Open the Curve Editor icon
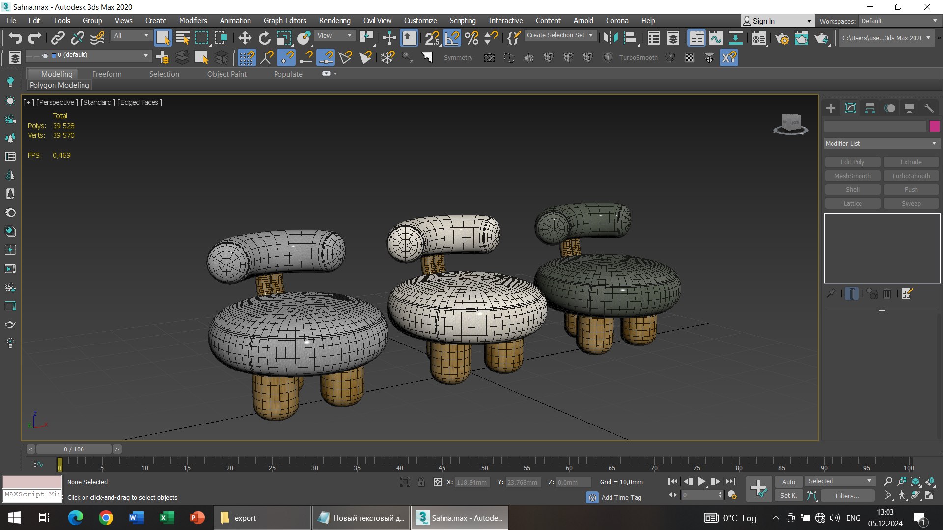Viewport: 943px width, 530px height. (716, 38)
